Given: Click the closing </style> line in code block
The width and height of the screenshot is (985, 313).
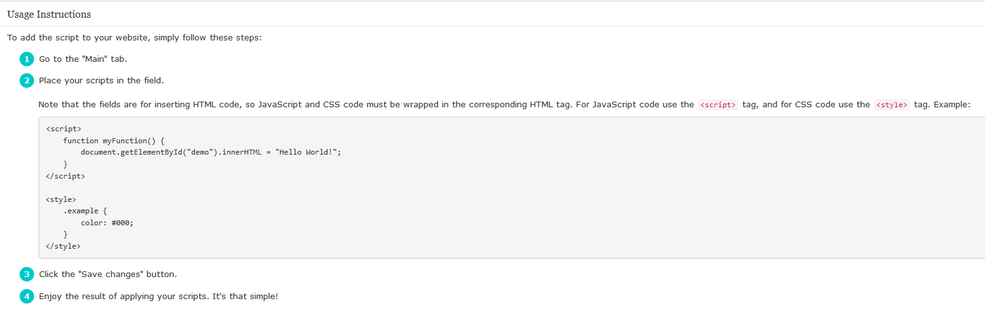Looking at the screenshot, I should coord(63,246).
